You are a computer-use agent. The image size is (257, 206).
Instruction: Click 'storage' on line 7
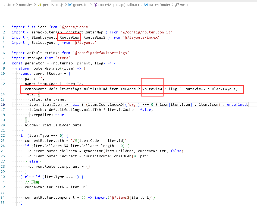coord(35,58)
